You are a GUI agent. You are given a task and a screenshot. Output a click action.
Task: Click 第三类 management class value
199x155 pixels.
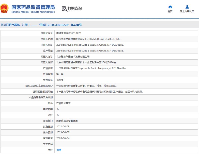coord(60,74)
